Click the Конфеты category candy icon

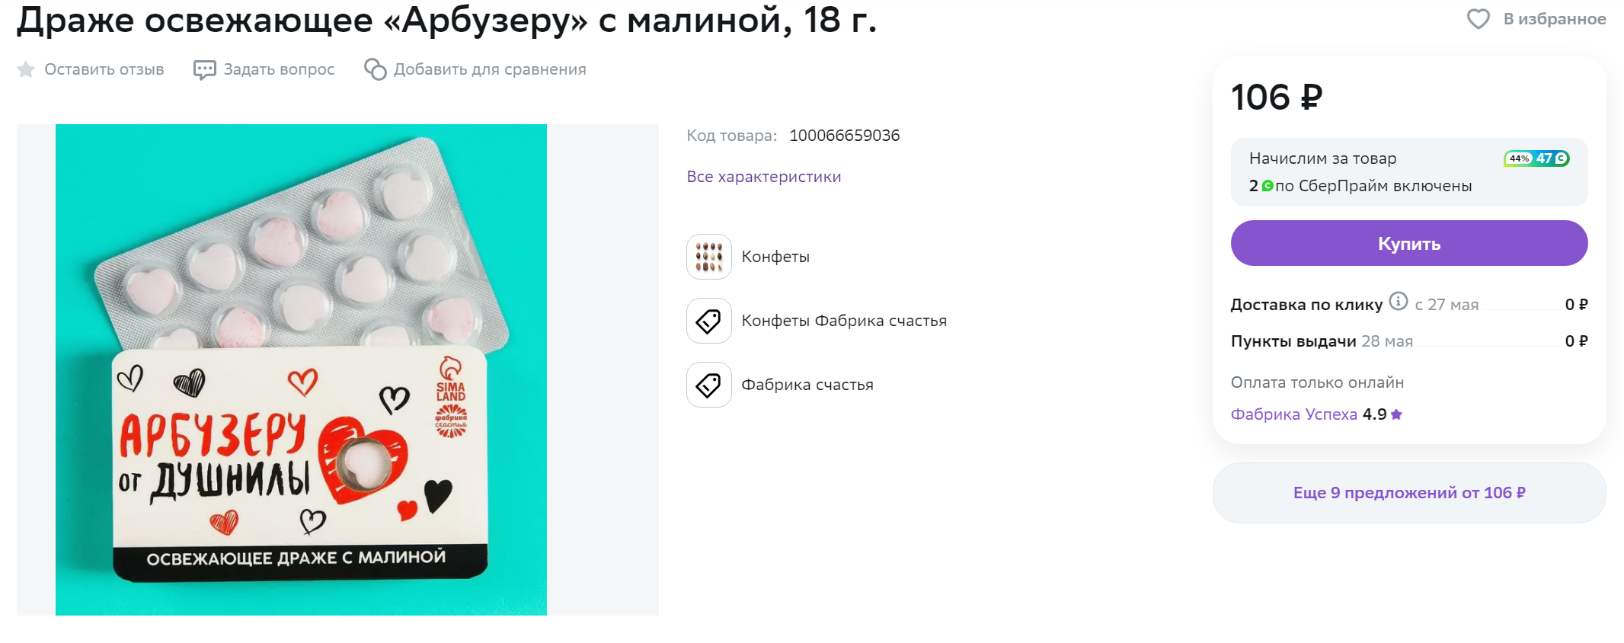(x=708, y=257)
